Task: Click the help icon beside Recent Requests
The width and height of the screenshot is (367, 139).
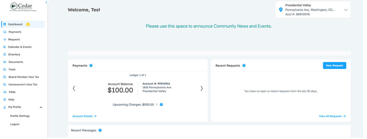Action: (x=244, y=66)
